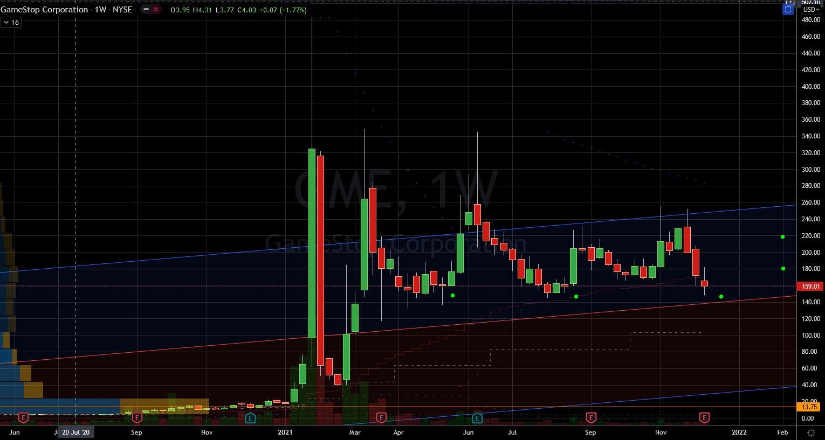Open chart settings gear on time axis
Viewport: 825px width, 440px height.
click(810, 432)
